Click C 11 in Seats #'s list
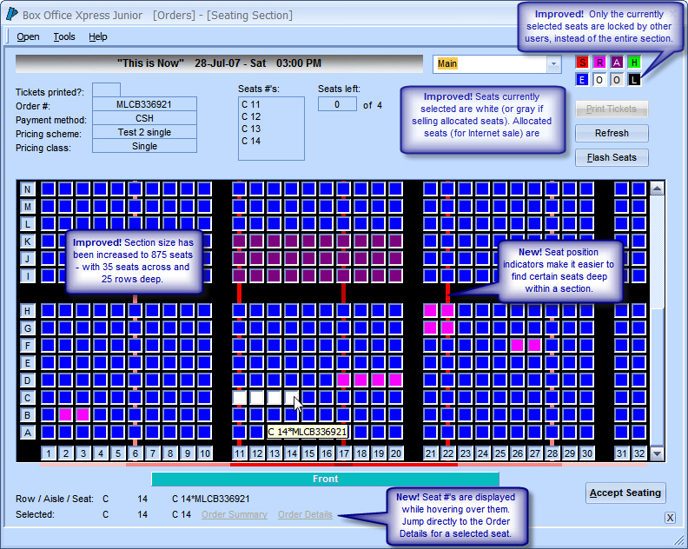Image resolution: width=688 pixels, height=549 pixels. click(251, 104)
